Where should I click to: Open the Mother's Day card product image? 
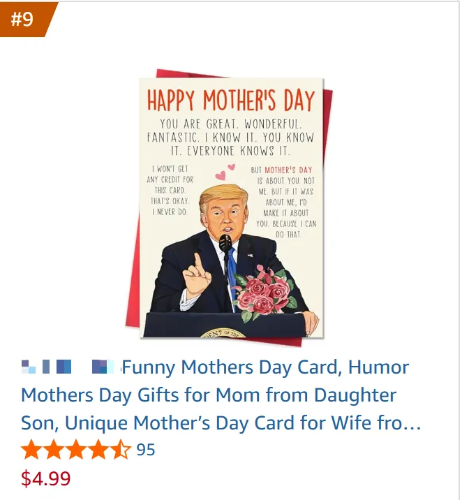229,207
